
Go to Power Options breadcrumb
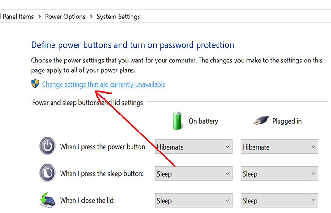tap(65, 17)
